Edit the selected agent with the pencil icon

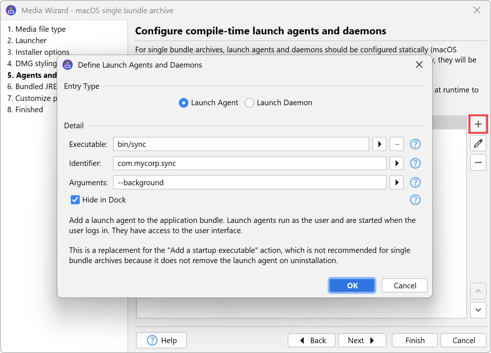tap(478, 144)
